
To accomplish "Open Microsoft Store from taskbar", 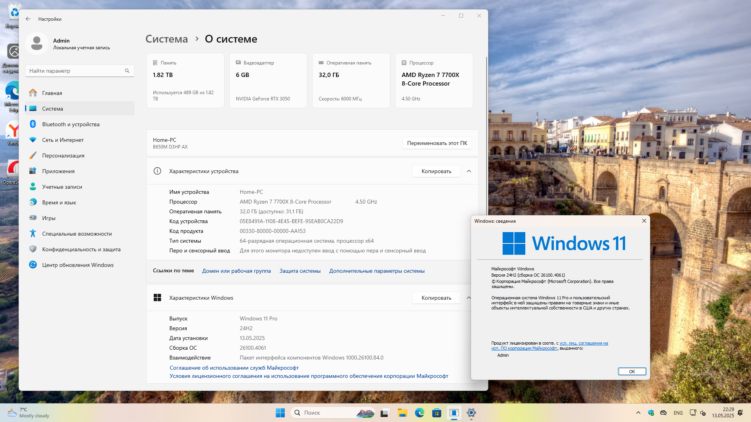I will tap(437, 413).
